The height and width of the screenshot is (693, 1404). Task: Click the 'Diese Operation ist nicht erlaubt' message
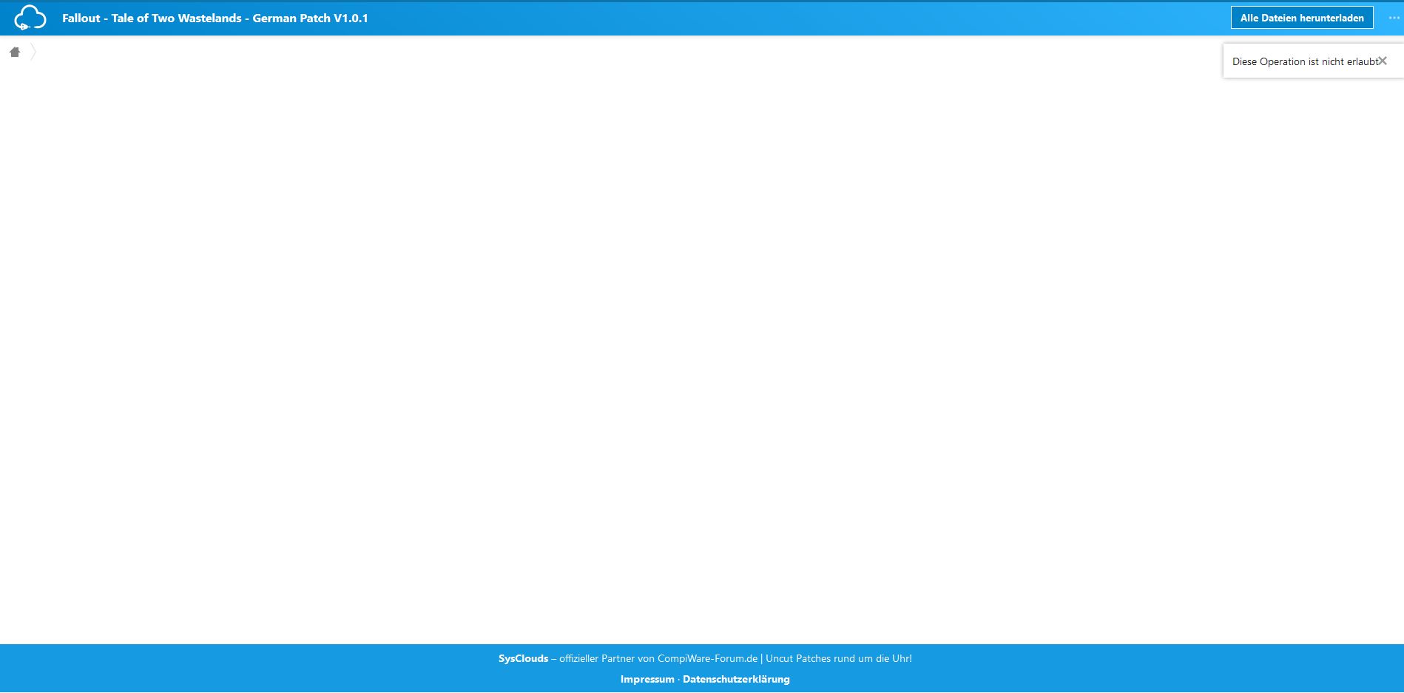pyautogui.click(x=1305, y=61)
